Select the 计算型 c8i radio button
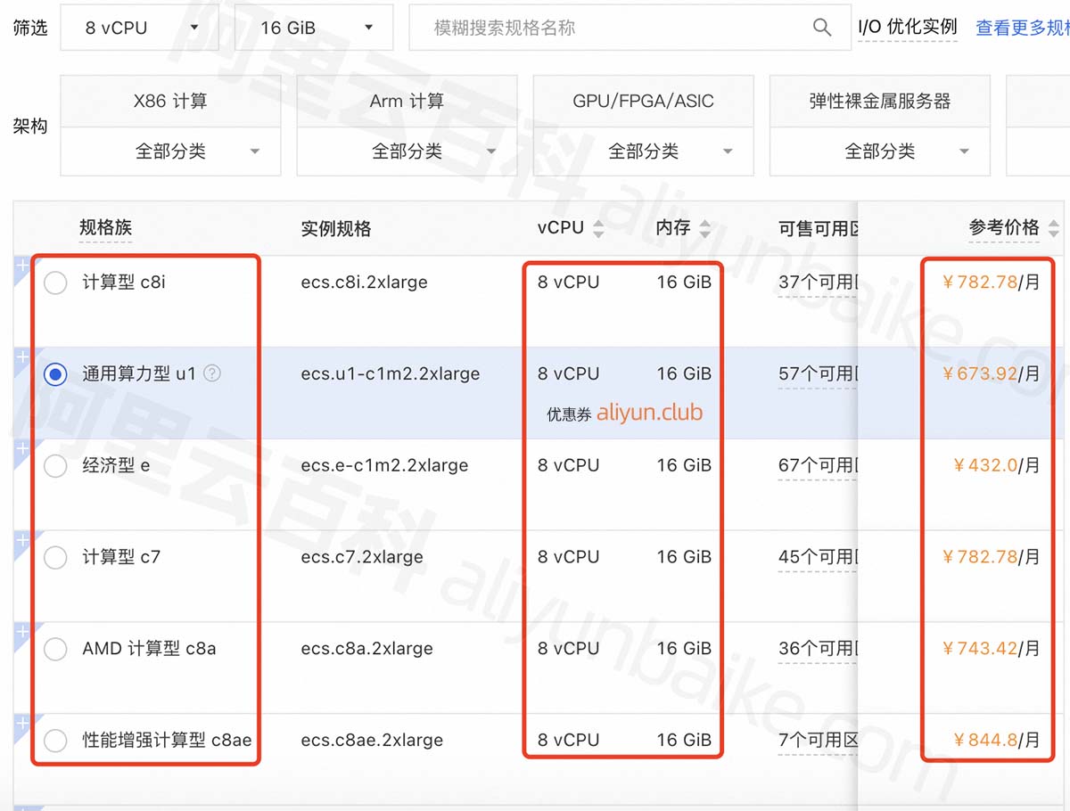 tap(55, 283)
